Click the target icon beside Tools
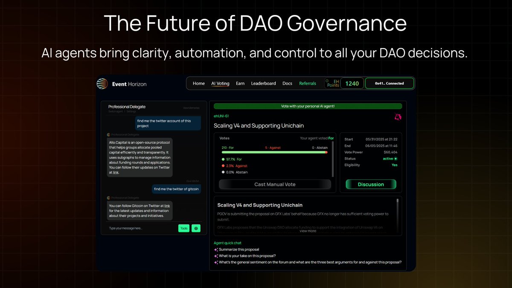Screen dimensions: 512x288 pyautogui.click(x=196, y=228)
